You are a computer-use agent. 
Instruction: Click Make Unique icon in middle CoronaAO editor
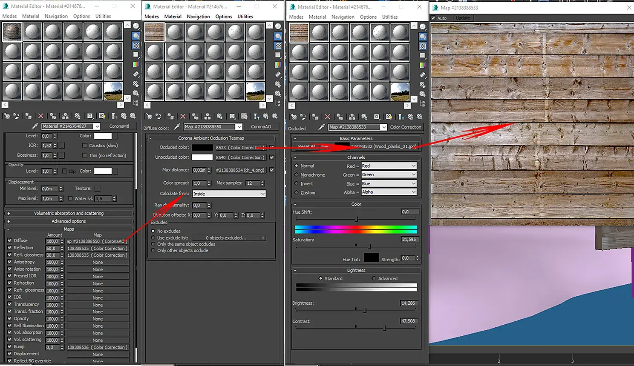(207, 116)
